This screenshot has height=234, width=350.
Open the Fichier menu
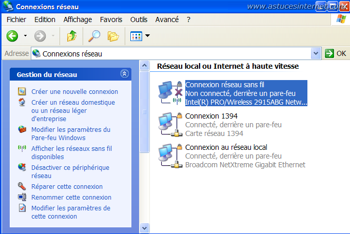point(16,19)
